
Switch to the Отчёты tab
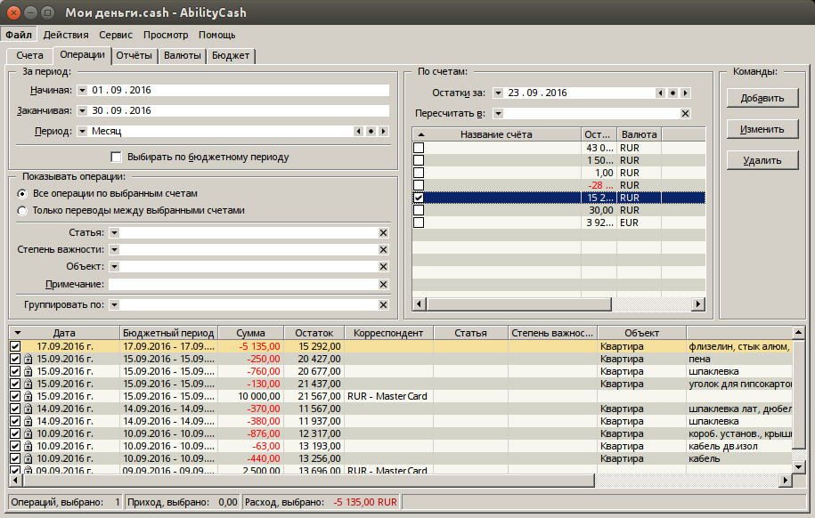134,55
